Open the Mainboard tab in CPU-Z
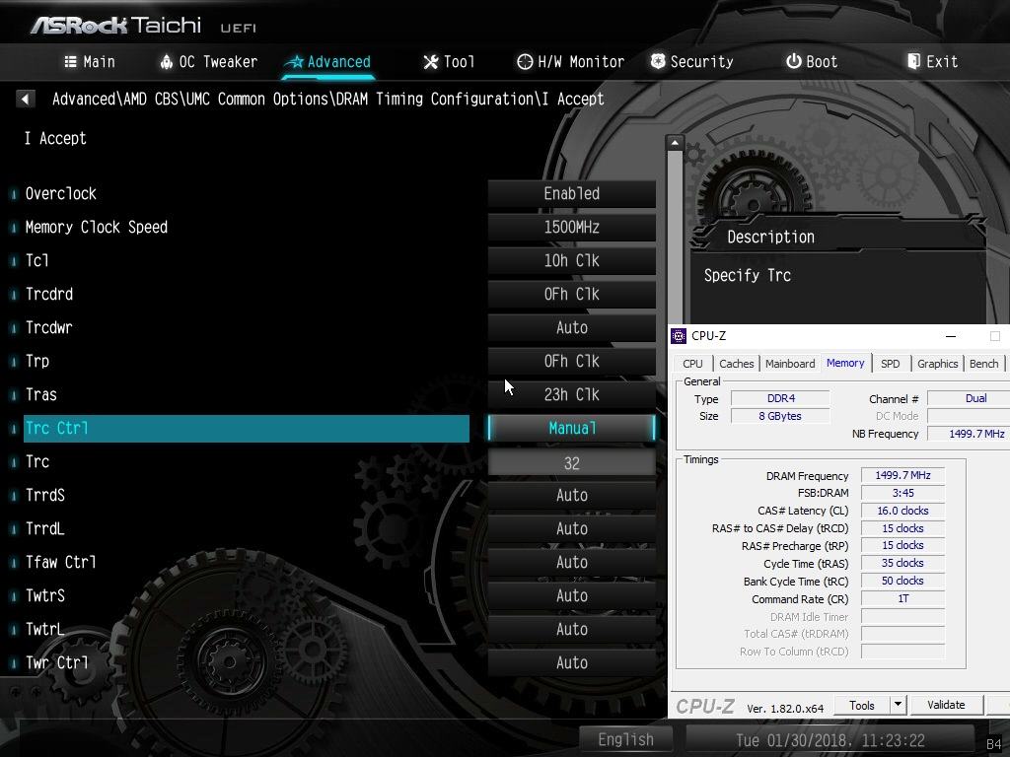The height and width of the screenshot is (757, 1010). (x=790, y=364)
